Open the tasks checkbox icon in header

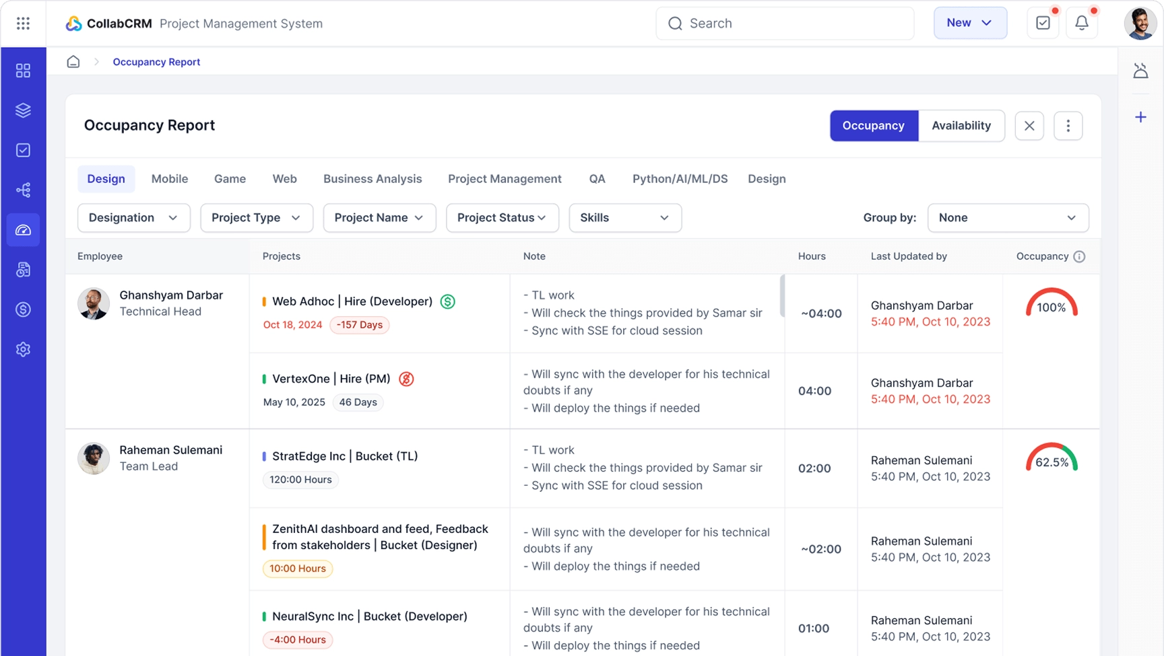[x=1043, y=23]
